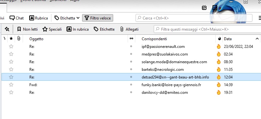Sort by read status glasses icon

[x=131, y=39]
